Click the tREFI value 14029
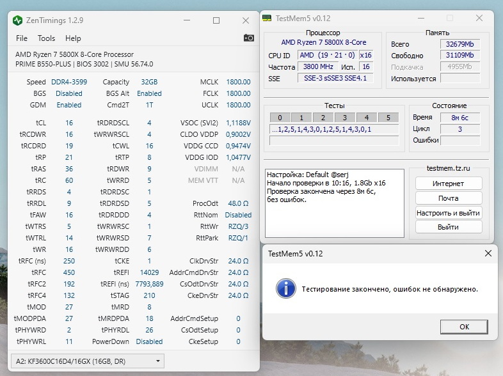503x376 pixels. click(x=149, y=273)
